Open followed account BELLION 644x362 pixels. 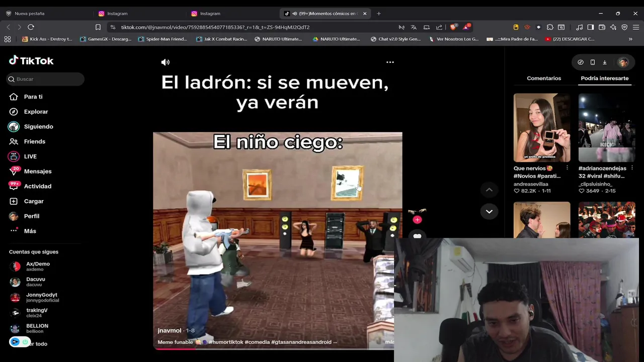point(30,329)
